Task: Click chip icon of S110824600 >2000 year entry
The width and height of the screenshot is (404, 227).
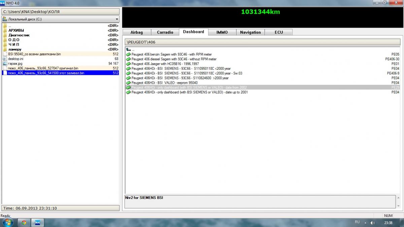Action: [x=128, y=78]
